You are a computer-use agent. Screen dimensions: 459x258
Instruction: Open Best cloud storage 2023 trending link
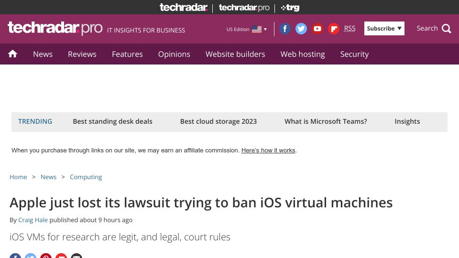pyautogui.click(x=219, y=121)
